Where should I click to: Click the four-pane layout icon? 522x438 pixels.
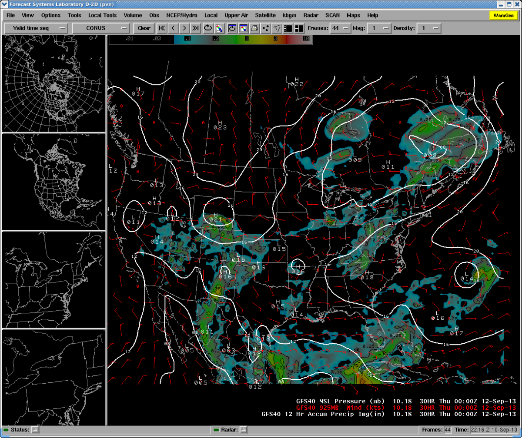click(x=299, y=28)
